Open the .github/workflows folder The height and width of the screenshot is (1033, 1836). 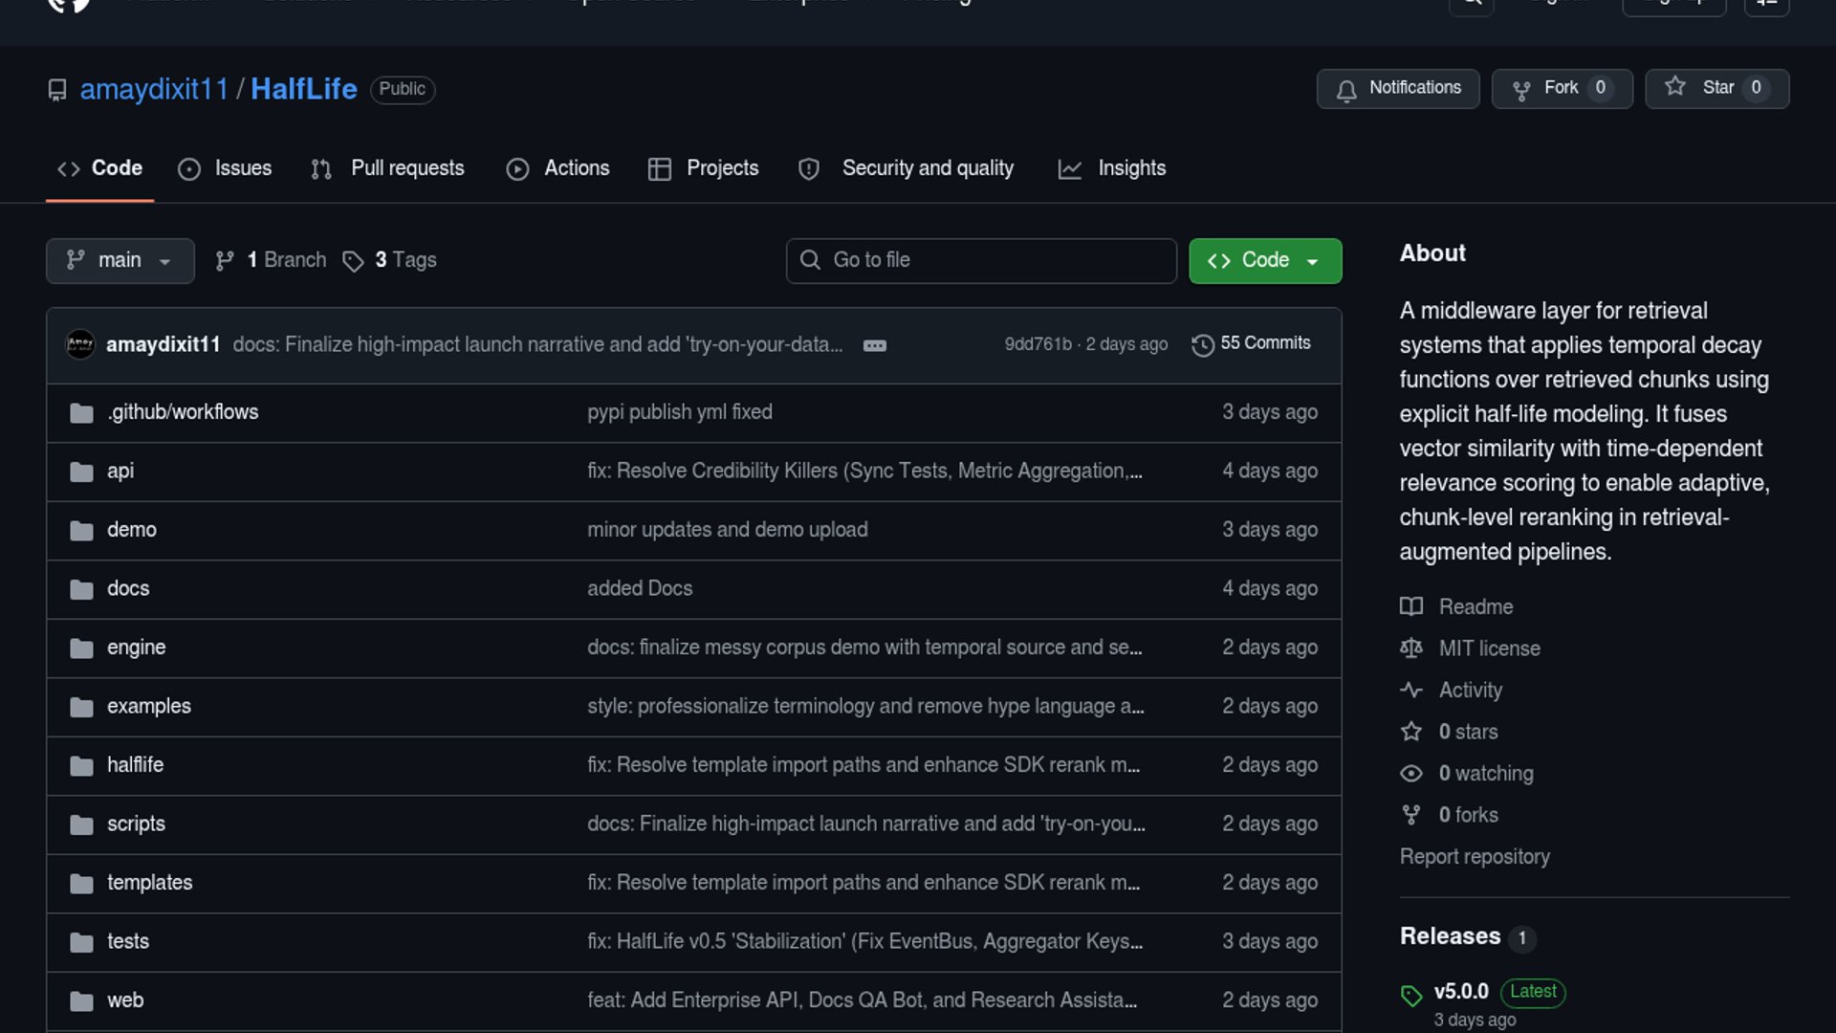click(x=183, y=412)
